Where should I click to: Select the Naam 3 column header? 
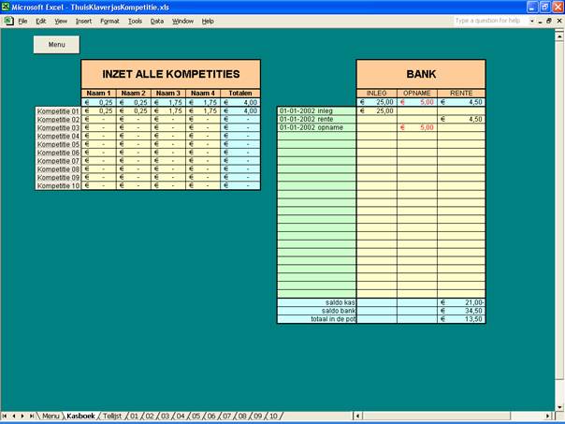(168, 94)
